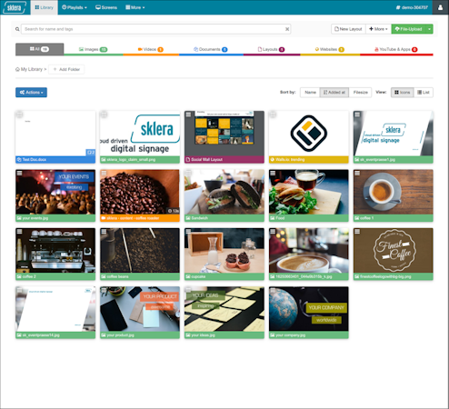Open the user account icon
The image size is (449, 409).
(x=440, y=7)
